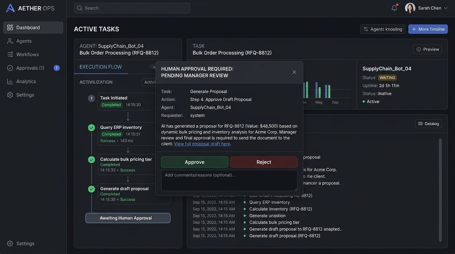Viewport: 455px width, 254px height.
Task: Open the Agents menu item
Action: 33,41
